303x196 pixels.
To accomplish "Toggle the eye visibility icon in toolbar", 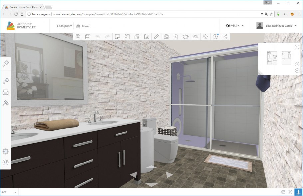I will tap(195, 36).
